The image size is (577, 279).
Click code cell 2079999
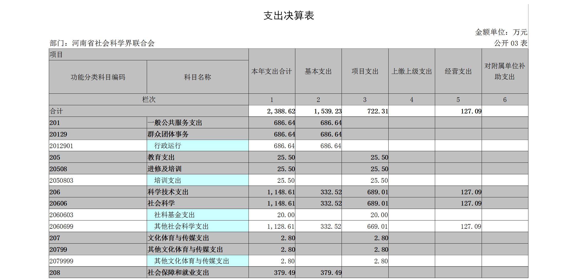pyautogui.click(x=98, y=261)
